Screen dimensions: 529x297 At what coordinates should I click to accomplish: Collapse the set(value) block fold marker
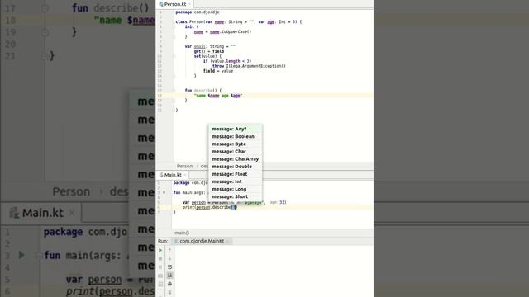(x=174, y=56)
